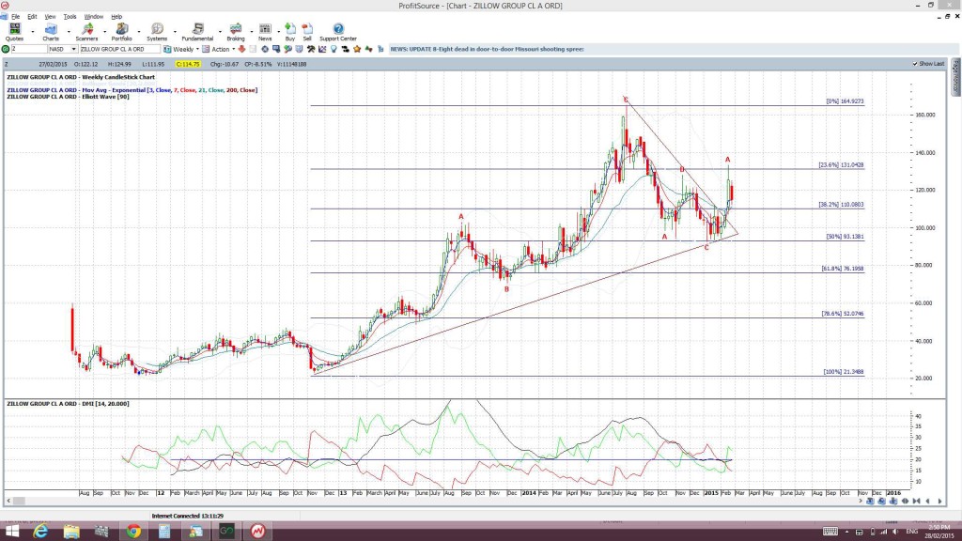Open the Tools menu
This screenshot has width=962, height=541.
(x=70, y=17)
